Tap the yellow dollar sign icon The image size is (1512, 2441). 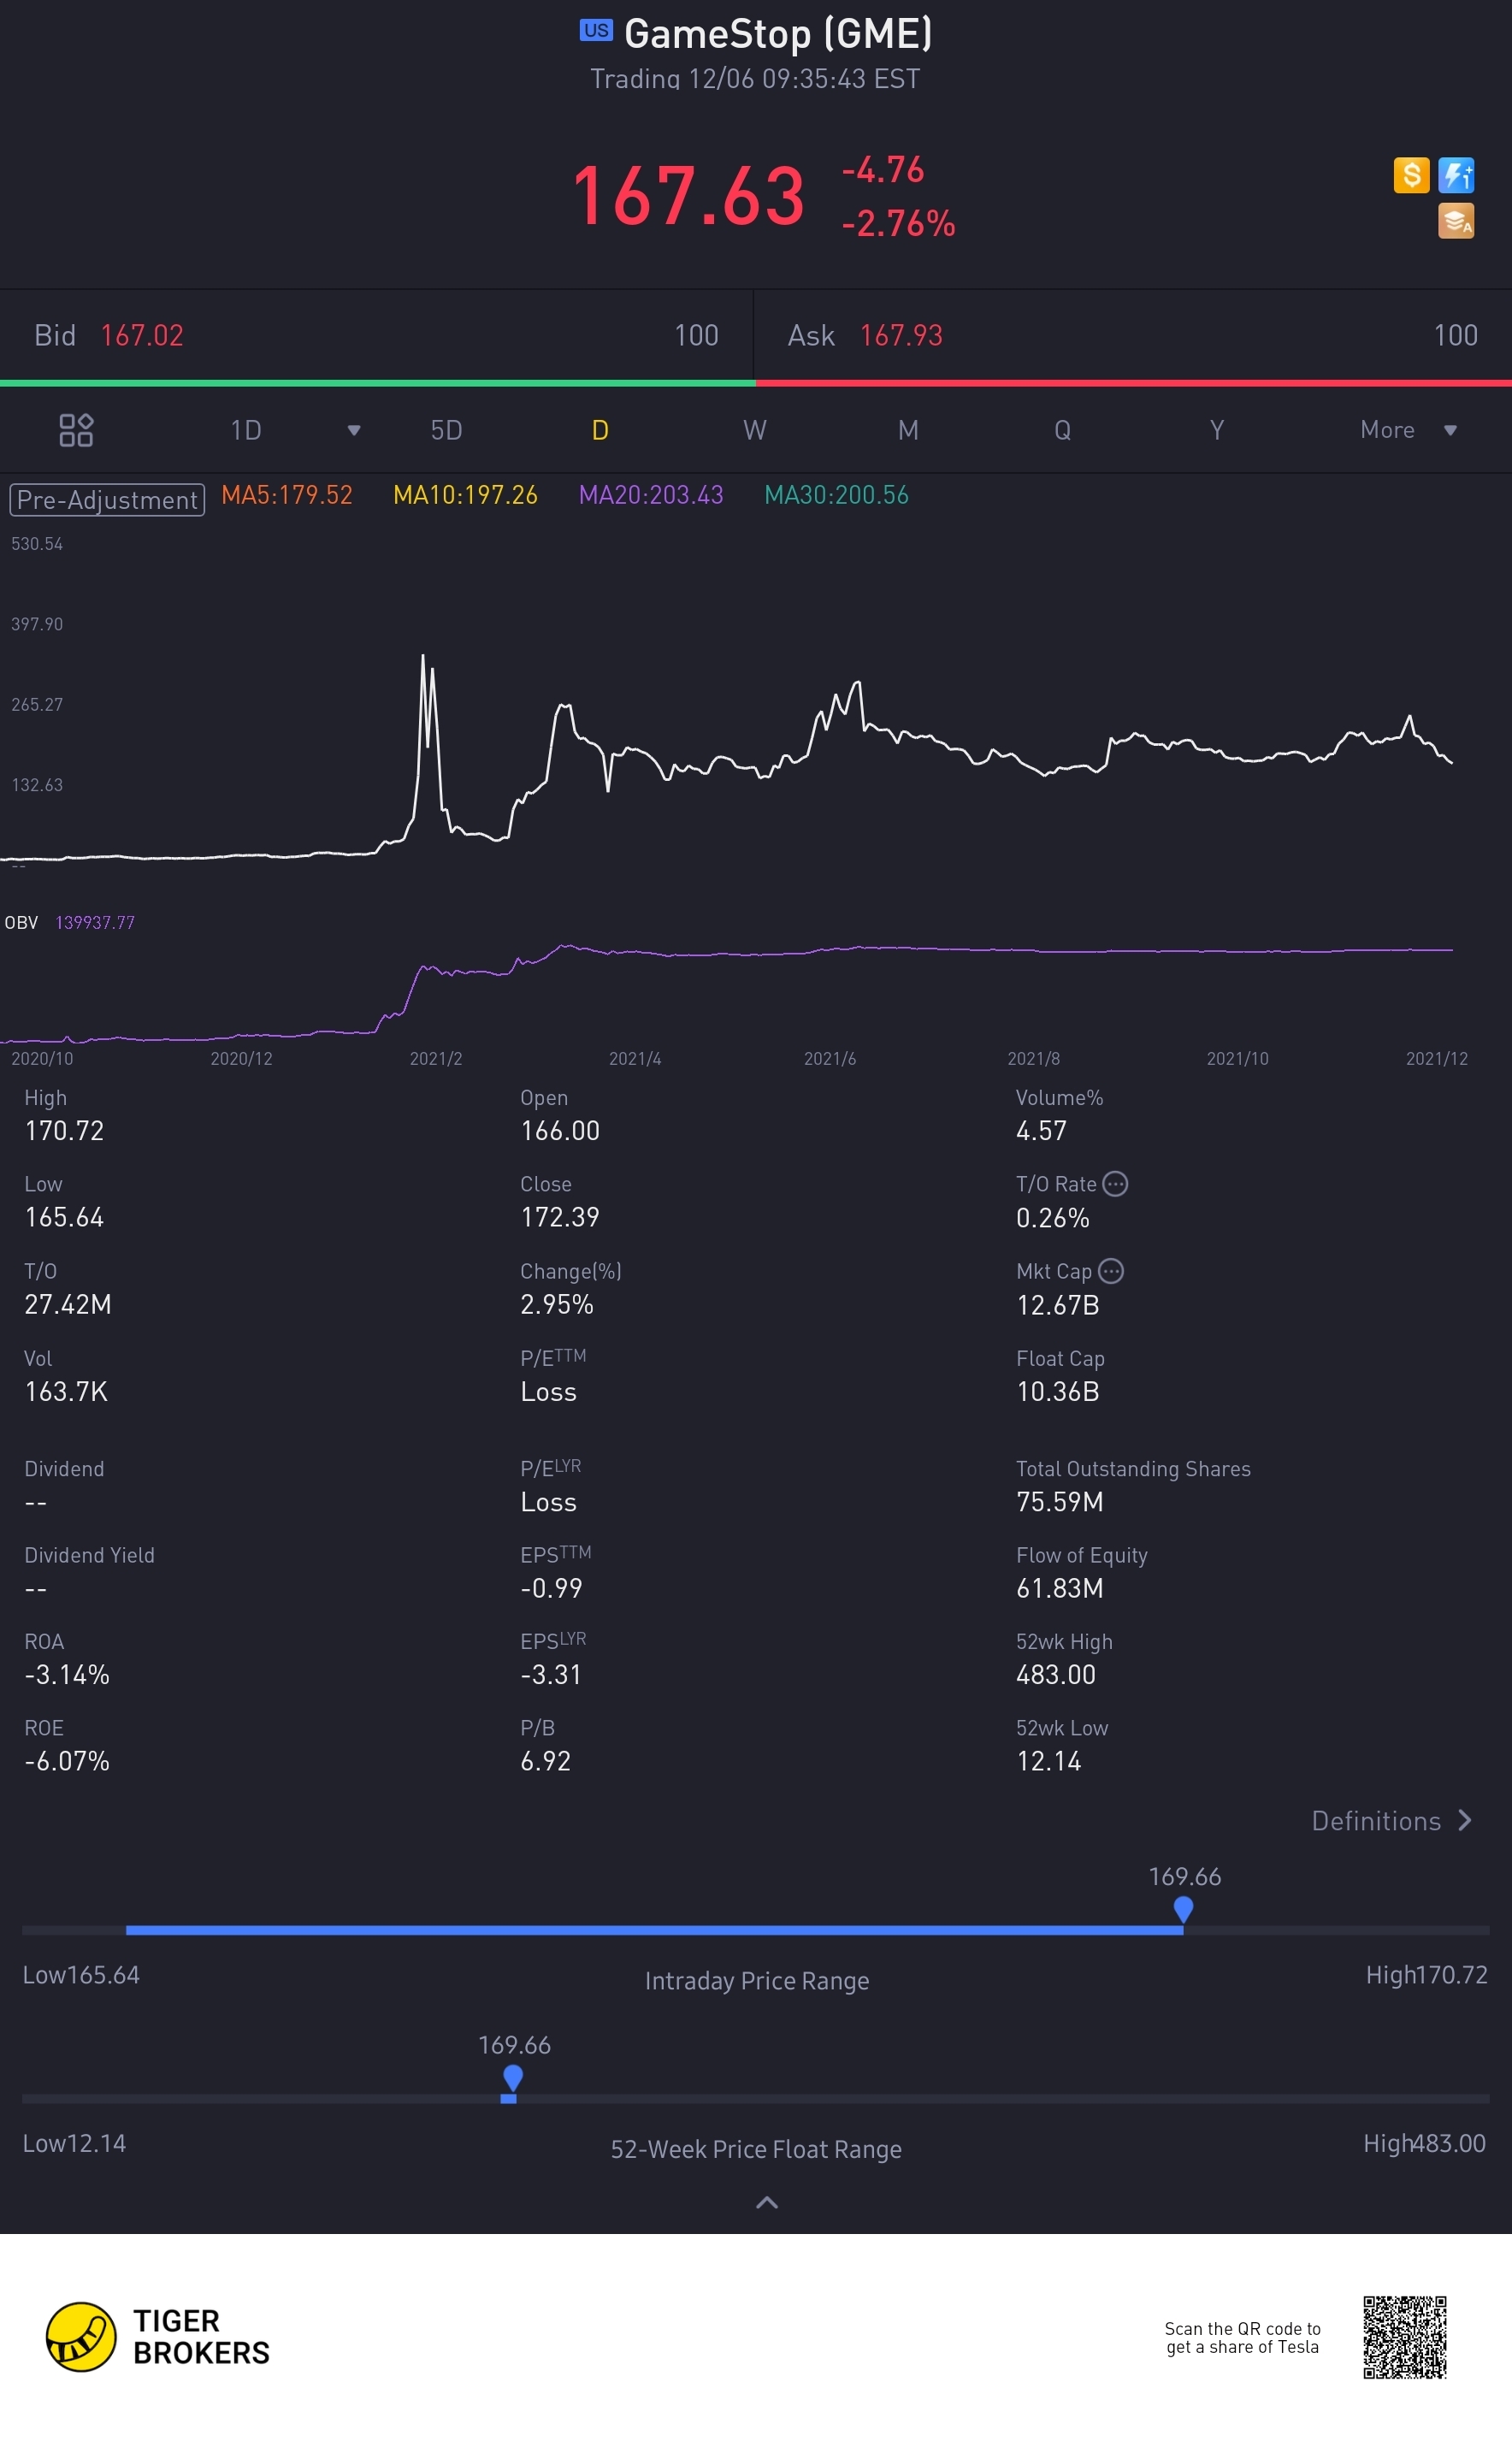(x=1411, y=175)
